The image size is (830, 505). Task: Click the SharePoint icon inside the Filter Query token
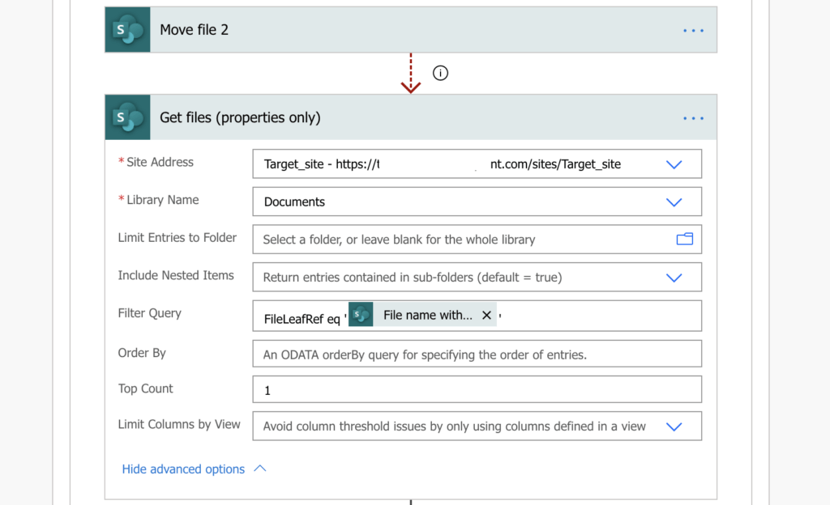pyautogui.click(x=359, y=314)
